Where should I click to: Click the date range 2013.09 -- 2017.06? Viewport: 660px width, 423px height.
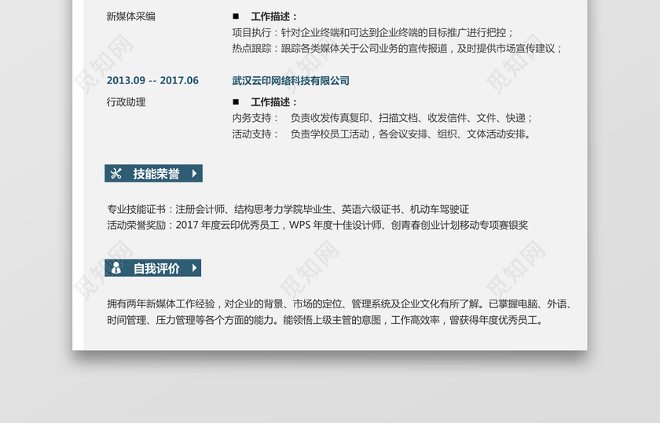152,80
